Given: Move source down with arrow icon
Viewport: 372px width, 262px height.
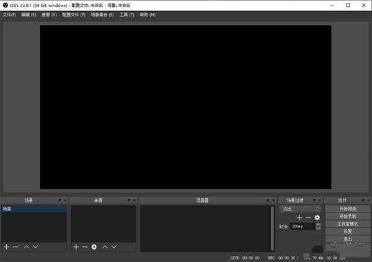Looking at the screenshot, I should click(x=113, y=247).
